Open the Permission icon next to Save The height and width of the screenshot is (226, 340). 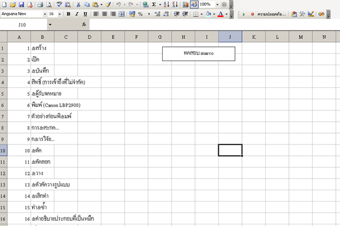tap(29, 5)
